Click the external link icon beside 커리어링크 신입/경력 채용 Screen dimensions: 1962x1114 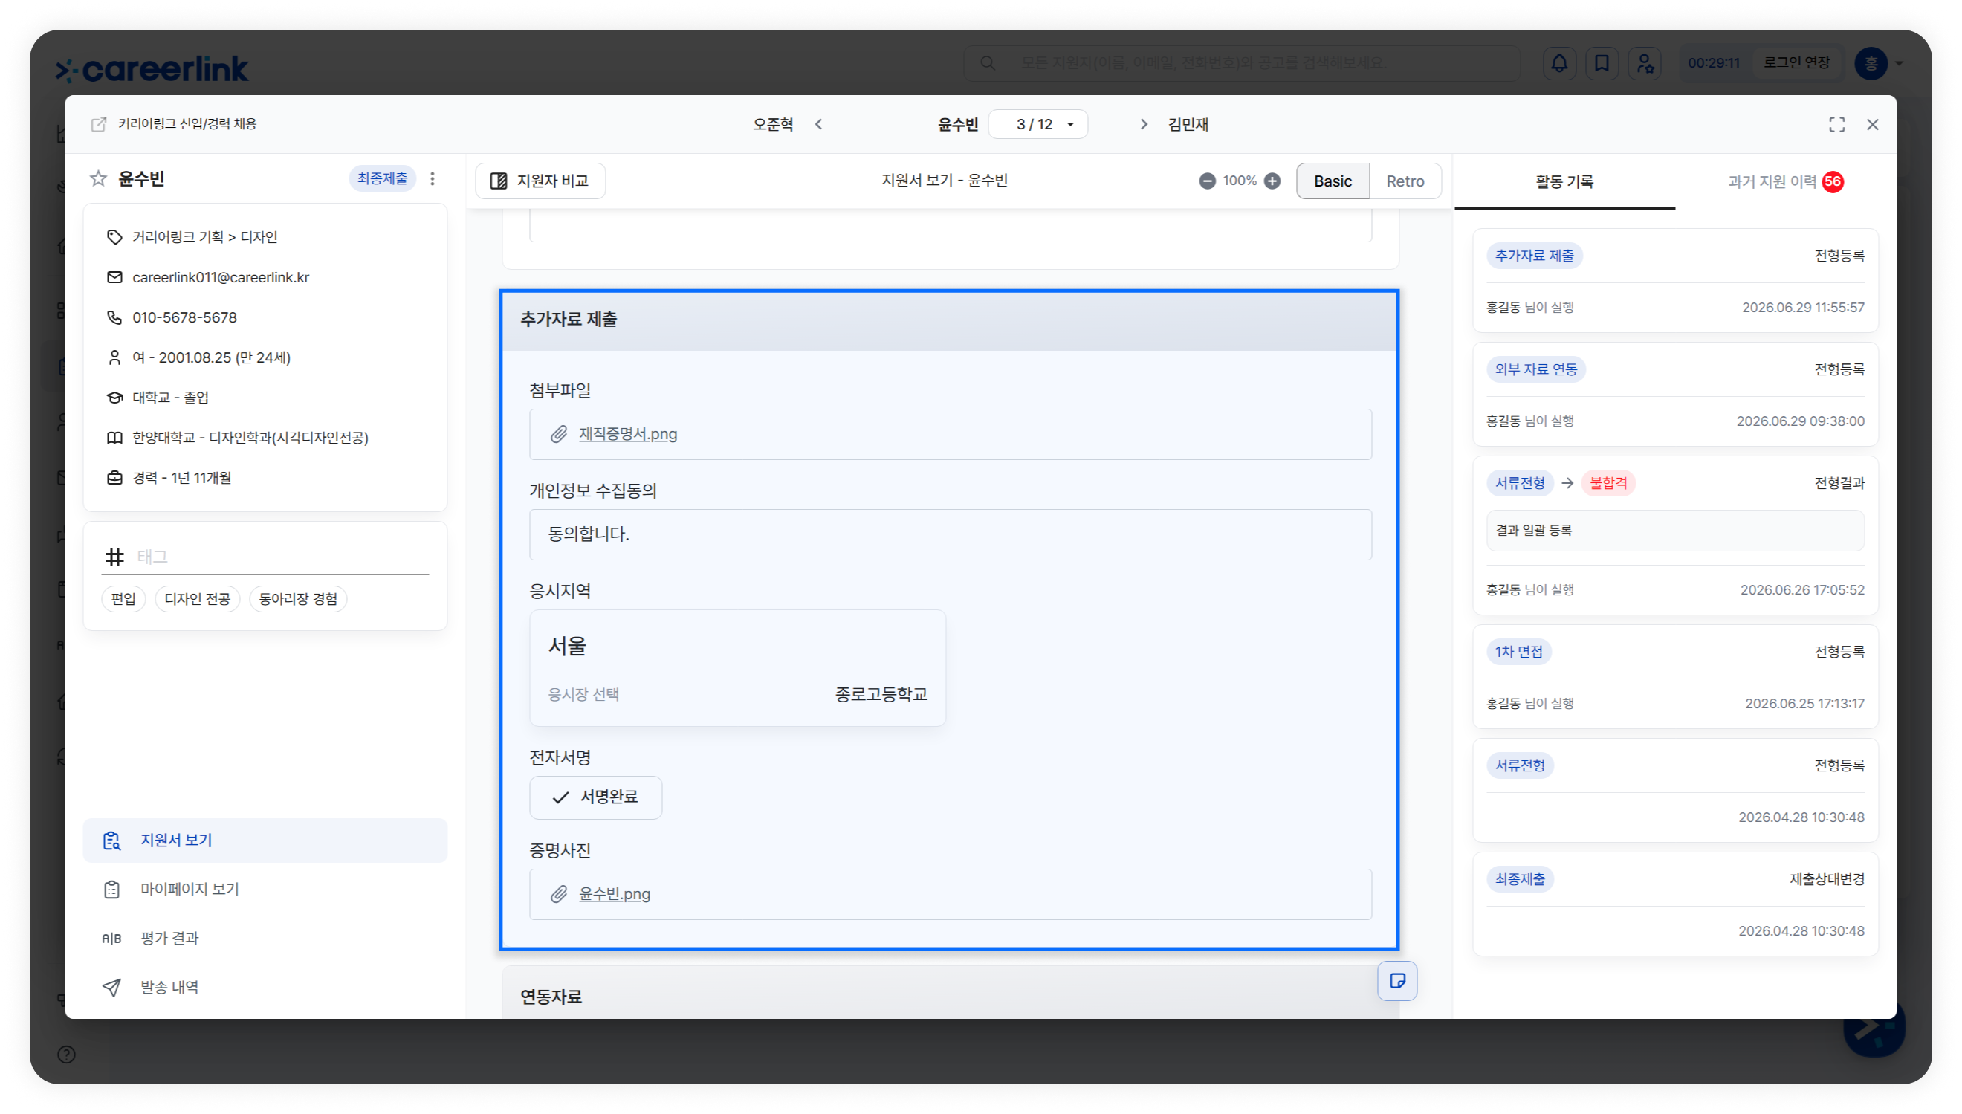[99, 124]
